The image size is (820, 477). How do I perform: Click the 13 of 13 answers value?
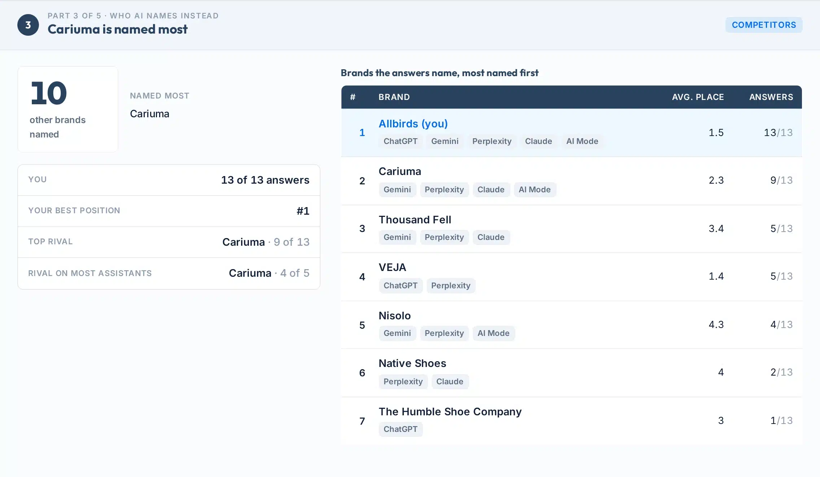265,180
